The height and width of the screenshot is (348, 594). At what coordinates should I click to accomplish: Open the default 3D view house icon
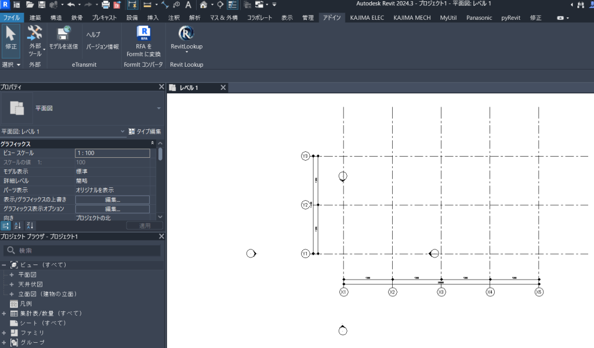204,5
